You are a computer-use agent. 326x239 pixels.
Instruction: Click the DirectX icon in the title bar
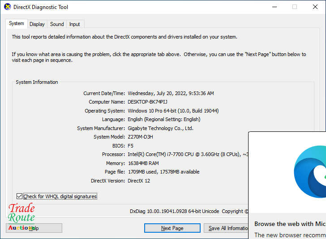[7, 7]
